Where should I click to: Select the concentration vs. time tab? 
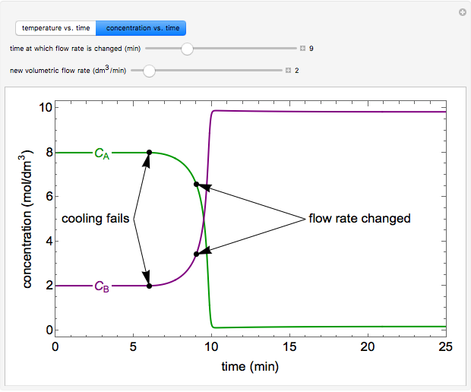tap(141, 28)
